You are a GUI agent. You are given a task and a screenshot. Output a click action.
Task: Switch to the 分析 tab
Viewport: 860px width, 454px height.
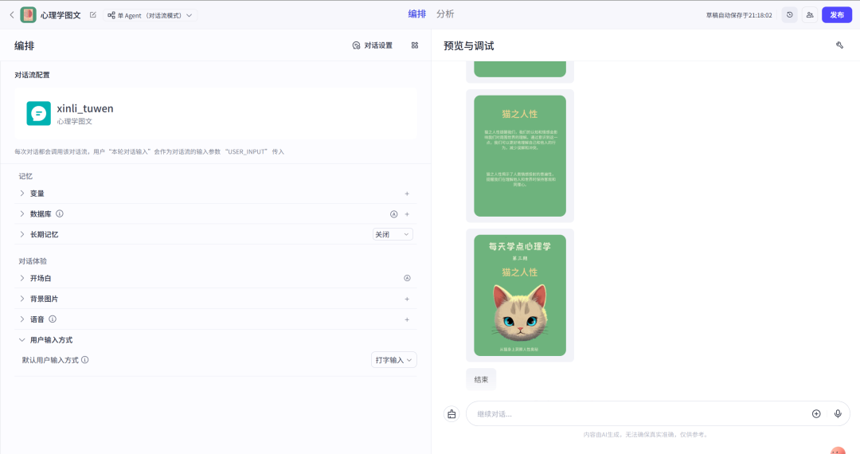pyautogui.click(x=445, y=14)
